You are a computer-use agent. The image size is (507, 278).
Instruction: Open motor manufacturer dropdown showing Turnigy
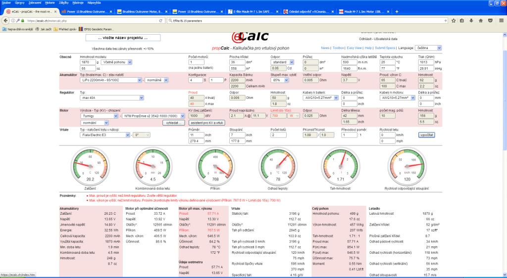click(99, 116)
